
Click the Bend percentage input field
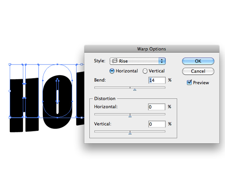tap(157, 80)
